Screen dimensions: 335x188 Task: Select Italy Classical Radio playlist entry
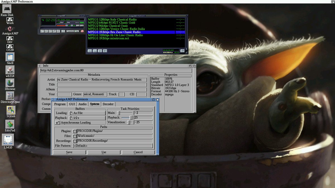[x=136, y=19]
